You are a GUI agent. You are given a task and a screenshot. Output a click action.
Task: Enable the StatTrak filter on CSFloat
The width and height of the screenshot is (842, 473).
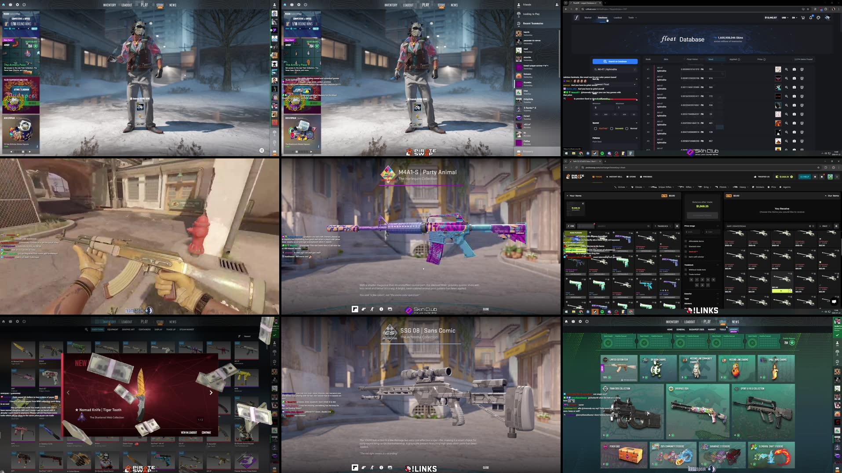point(596,128)
